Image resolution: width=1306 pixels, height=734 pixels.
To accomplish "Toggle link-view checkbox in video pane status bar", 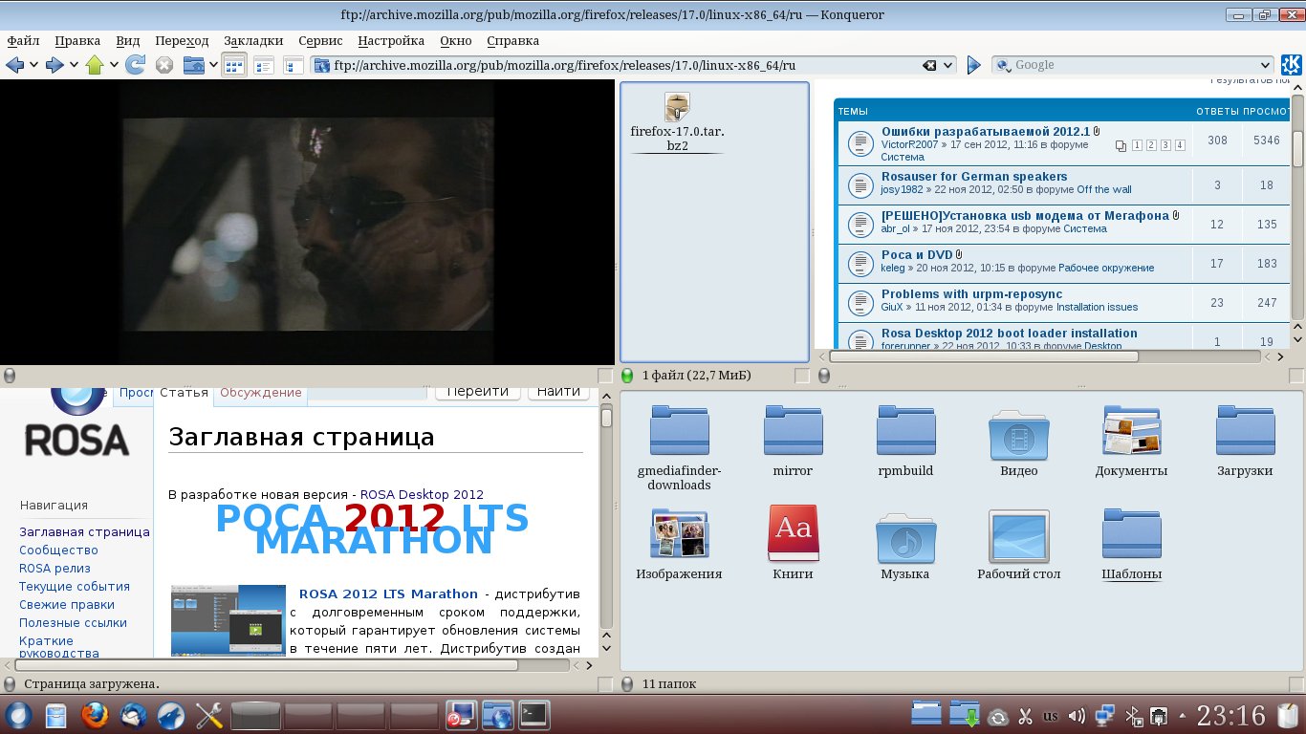I will [604, 376].
